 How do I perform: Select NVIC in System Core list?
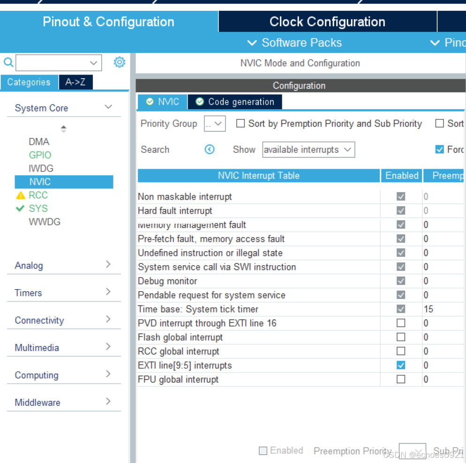(x=64, y=182)
